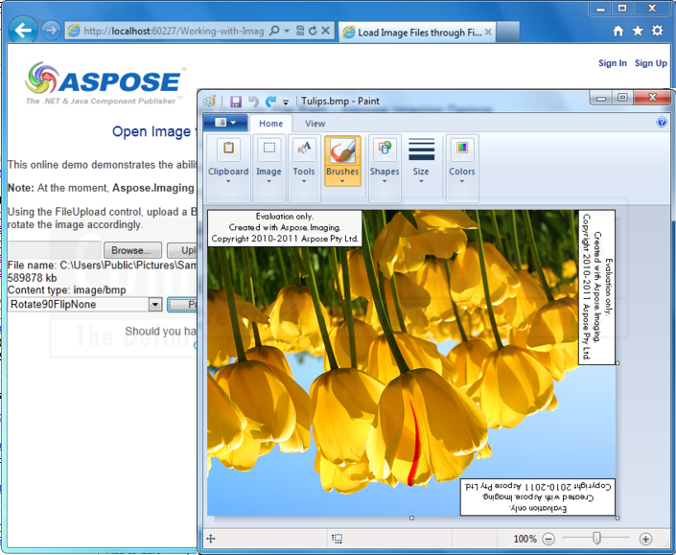Expand the Brushes dropdown arrow
The width and height of the screenshot is (676, 555).
(342, 181)
